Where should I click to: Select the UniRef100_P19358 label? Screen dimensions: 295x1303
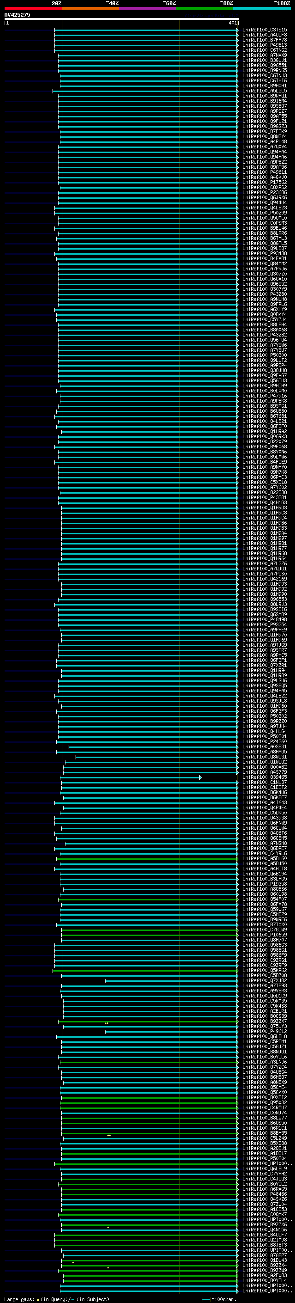point(265,884)
